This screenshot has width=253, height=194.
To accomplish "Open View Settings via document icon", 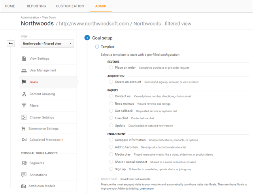I will click(x=24, y=58).
